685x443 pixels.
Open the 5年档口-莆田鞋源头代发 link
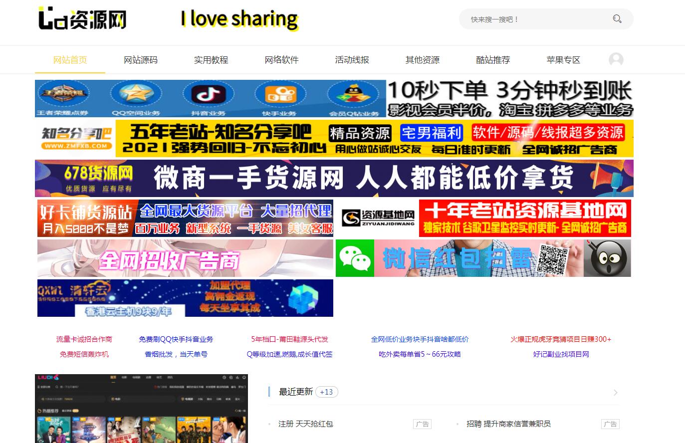290,339
